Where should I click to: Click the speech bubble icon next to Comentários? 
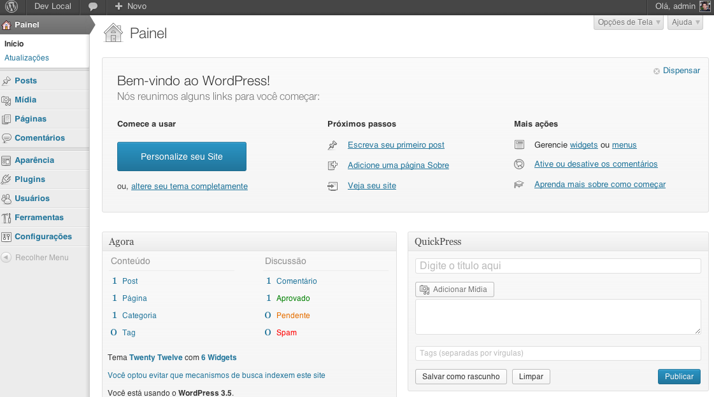(x=6, y=138)
